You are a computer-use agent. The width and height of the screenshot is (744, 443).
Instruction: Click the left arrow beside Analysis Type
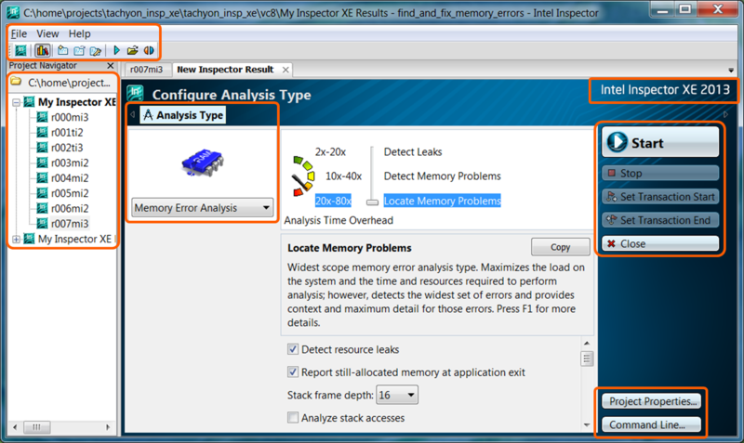tap(133, 114)
